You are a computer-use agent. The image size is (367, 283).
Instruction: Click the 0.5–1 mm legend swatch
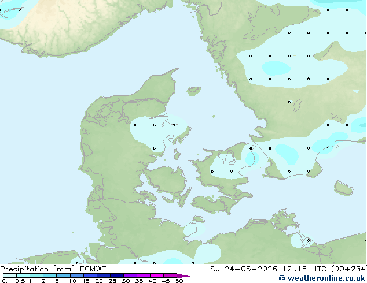click(23, 275)
